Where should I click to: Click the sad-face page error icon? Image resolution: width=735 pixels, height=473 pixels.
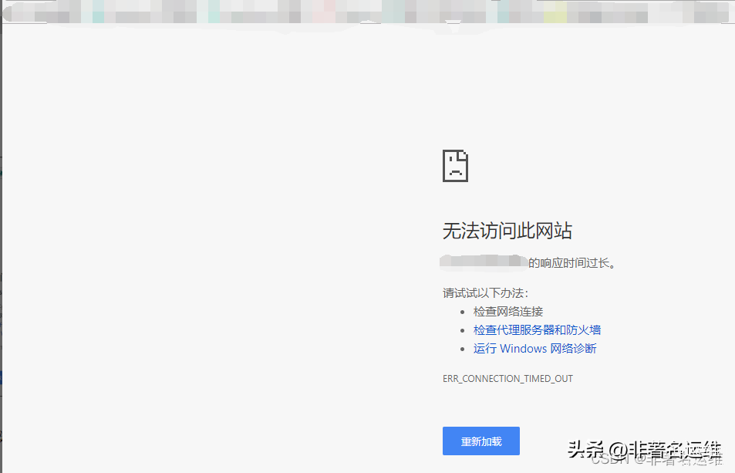[x=455, y=165]
